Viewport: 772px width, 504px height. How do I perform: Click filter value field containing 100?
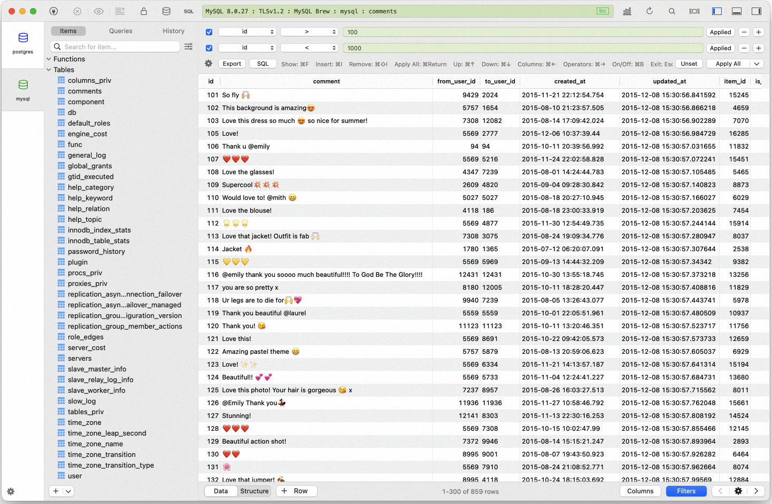coord(523,32)
